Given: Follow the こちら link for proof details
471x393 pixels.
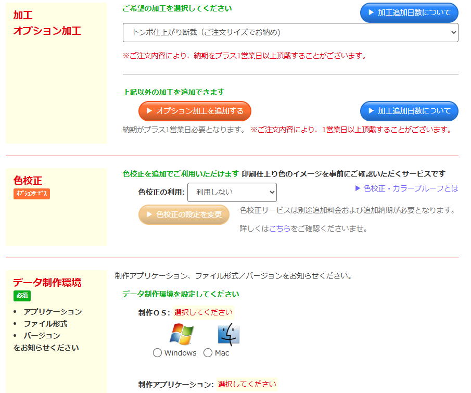Looking at the screenshot, I should [x=279, y=229].
